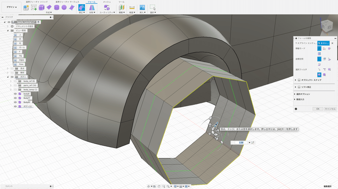338x189 pixels.
Task: Switch to the 基準フィーチャ サーフェス tab
Action: (x=67, y=2)
